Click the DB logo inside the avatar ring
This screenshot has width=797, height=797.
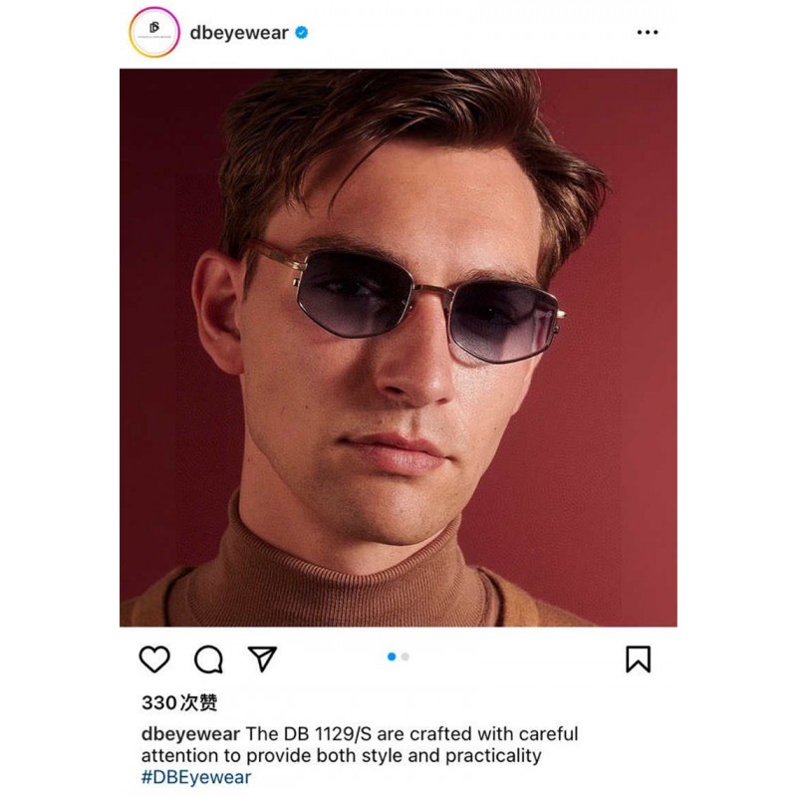(154, 28)
